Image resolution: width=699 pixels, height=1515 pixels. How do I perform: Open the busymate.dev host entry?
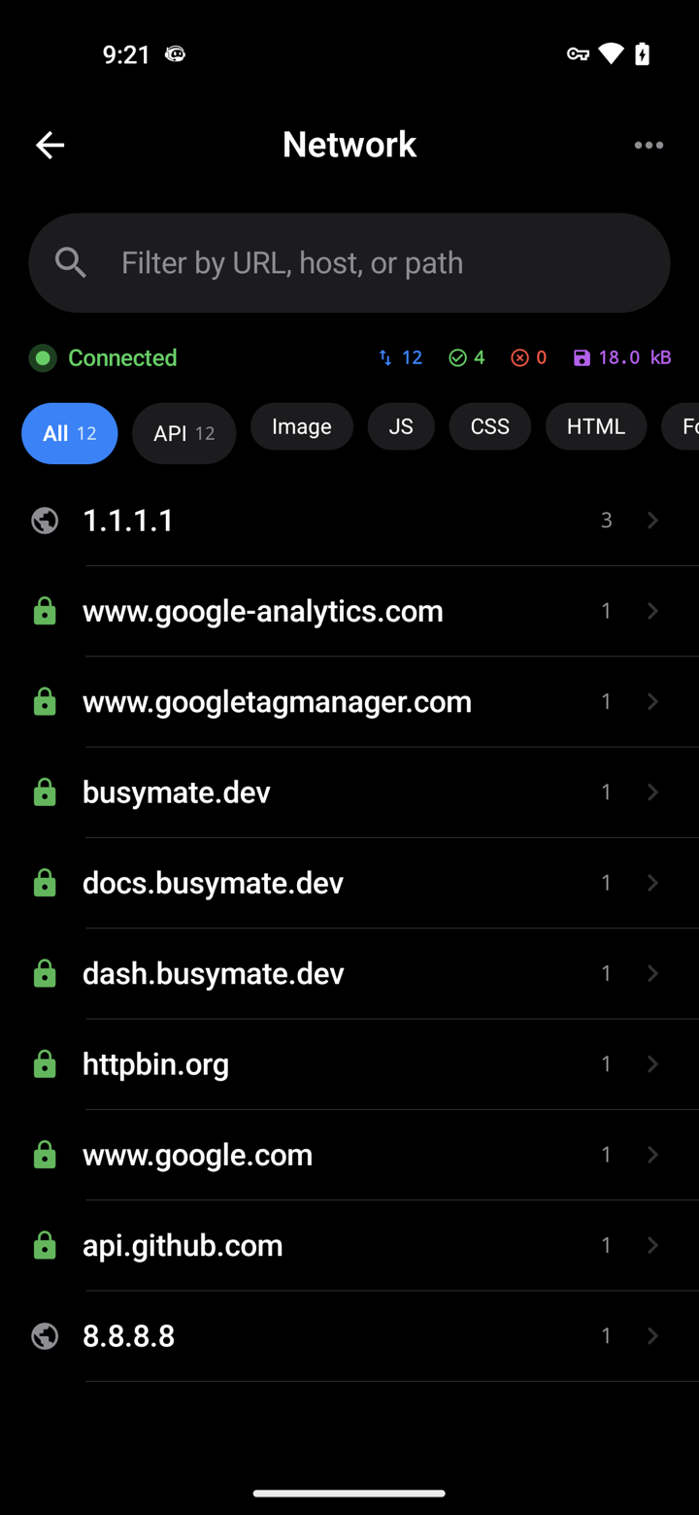tap(349, 792)
